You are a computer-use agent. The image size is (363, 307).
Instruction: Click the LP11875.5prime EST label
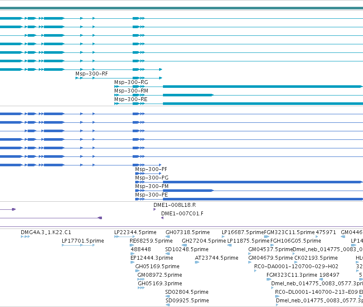coord(248,241)
